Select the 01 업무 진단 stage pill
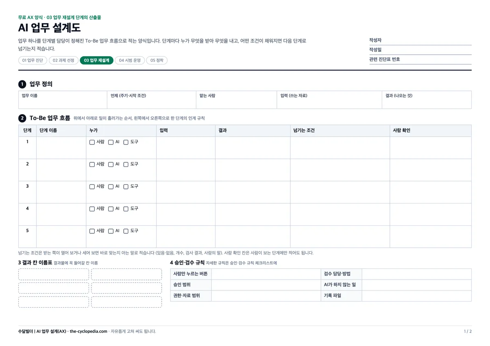The height and width of the screenshot is (346, 490). [x=33, y=60]
